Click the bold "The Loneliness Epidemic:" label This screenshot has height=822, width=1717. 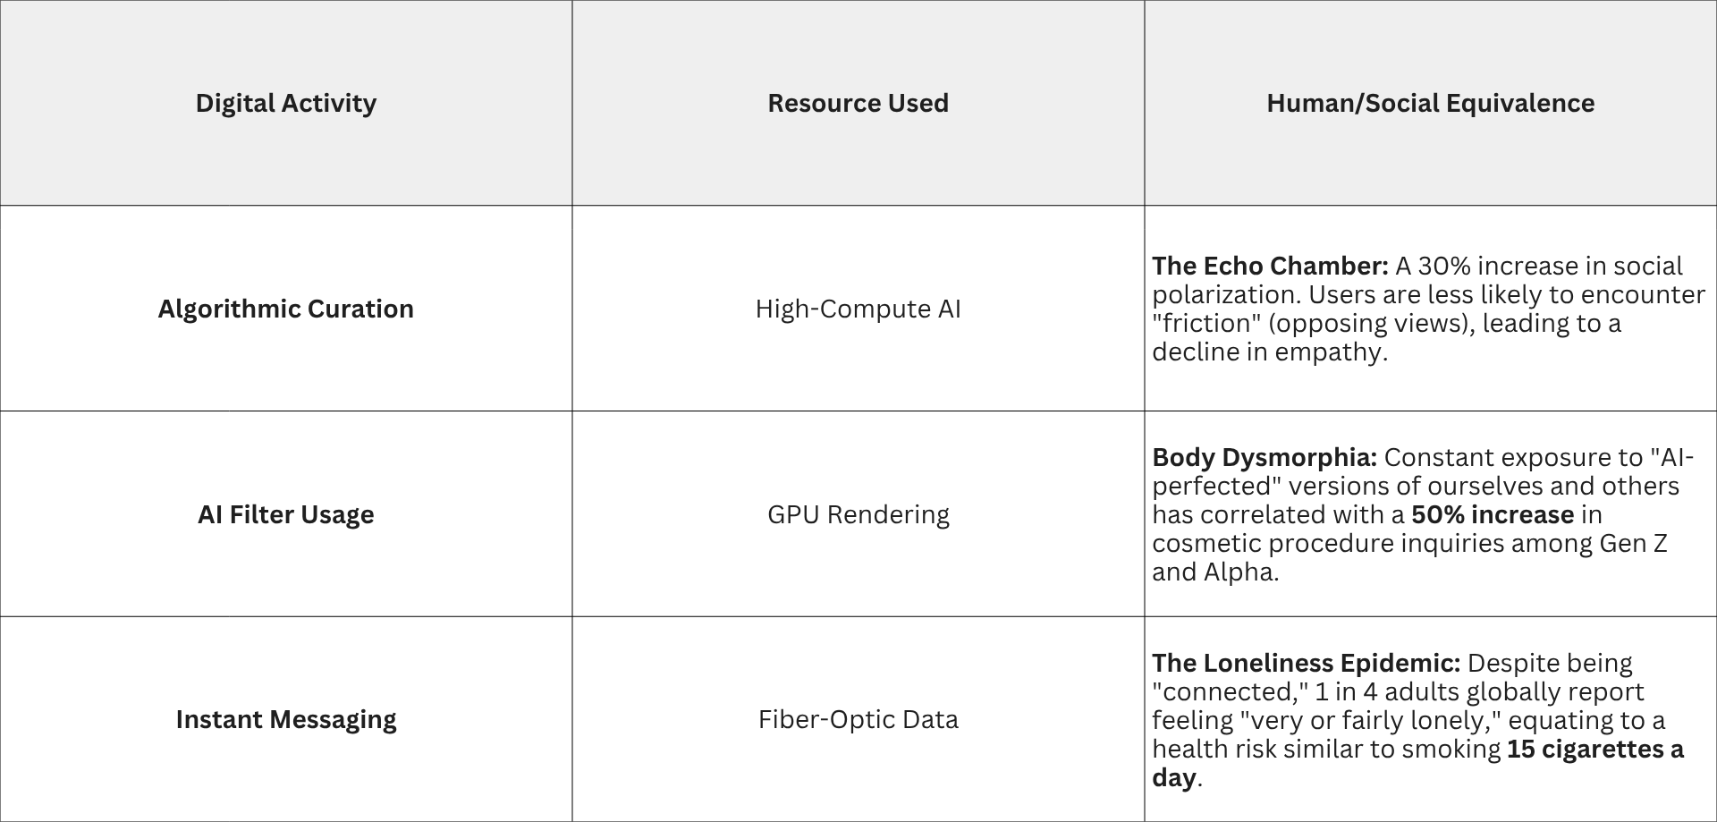click(x=1306, y=663)
